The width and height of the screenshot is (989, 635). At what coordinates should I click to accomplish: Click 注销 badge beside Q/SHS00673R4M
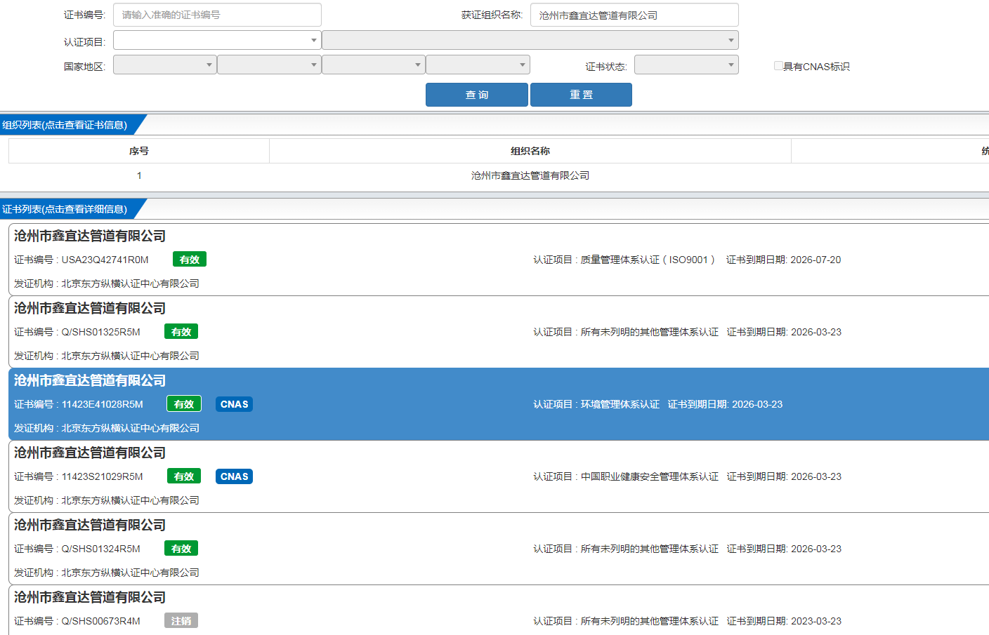[x=181, y=621]
